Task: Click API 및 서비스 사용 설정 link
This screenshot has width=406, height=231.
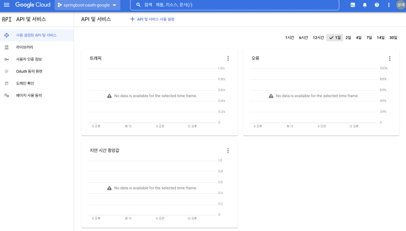Action: (x=155, y=19)
